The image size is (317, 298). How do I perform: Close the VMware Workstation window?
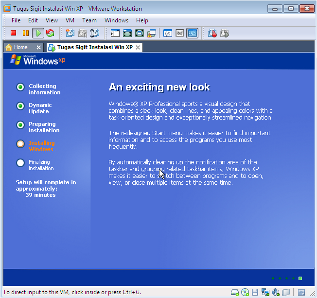pyautogui.click(x=307, y=9)
